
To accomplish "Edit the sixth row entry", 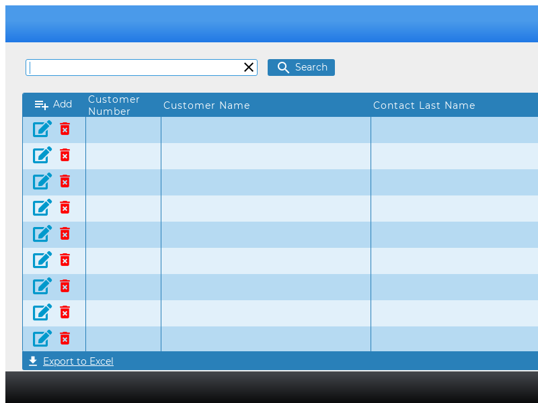I will (42, 260).
